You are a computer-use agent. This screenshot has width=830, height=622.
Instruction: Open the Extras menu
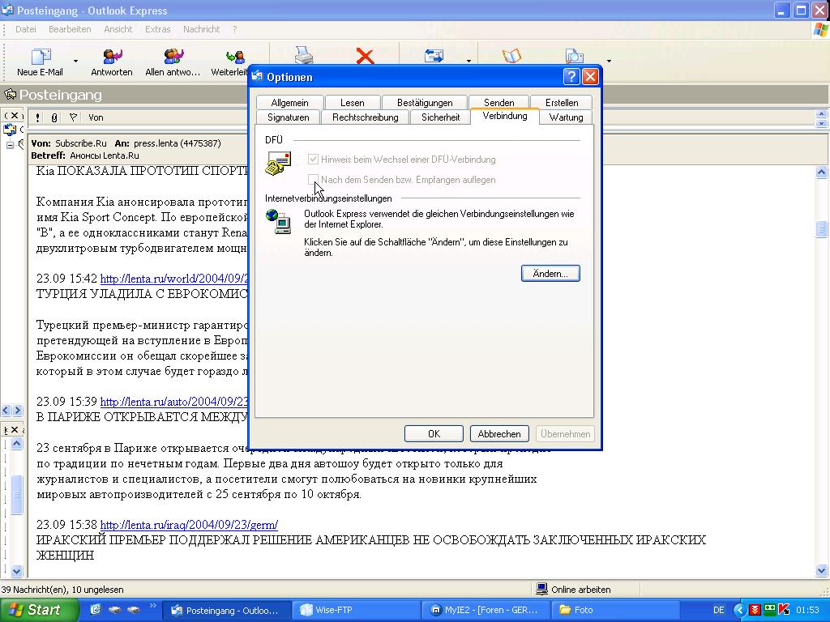tap(158, 29)
